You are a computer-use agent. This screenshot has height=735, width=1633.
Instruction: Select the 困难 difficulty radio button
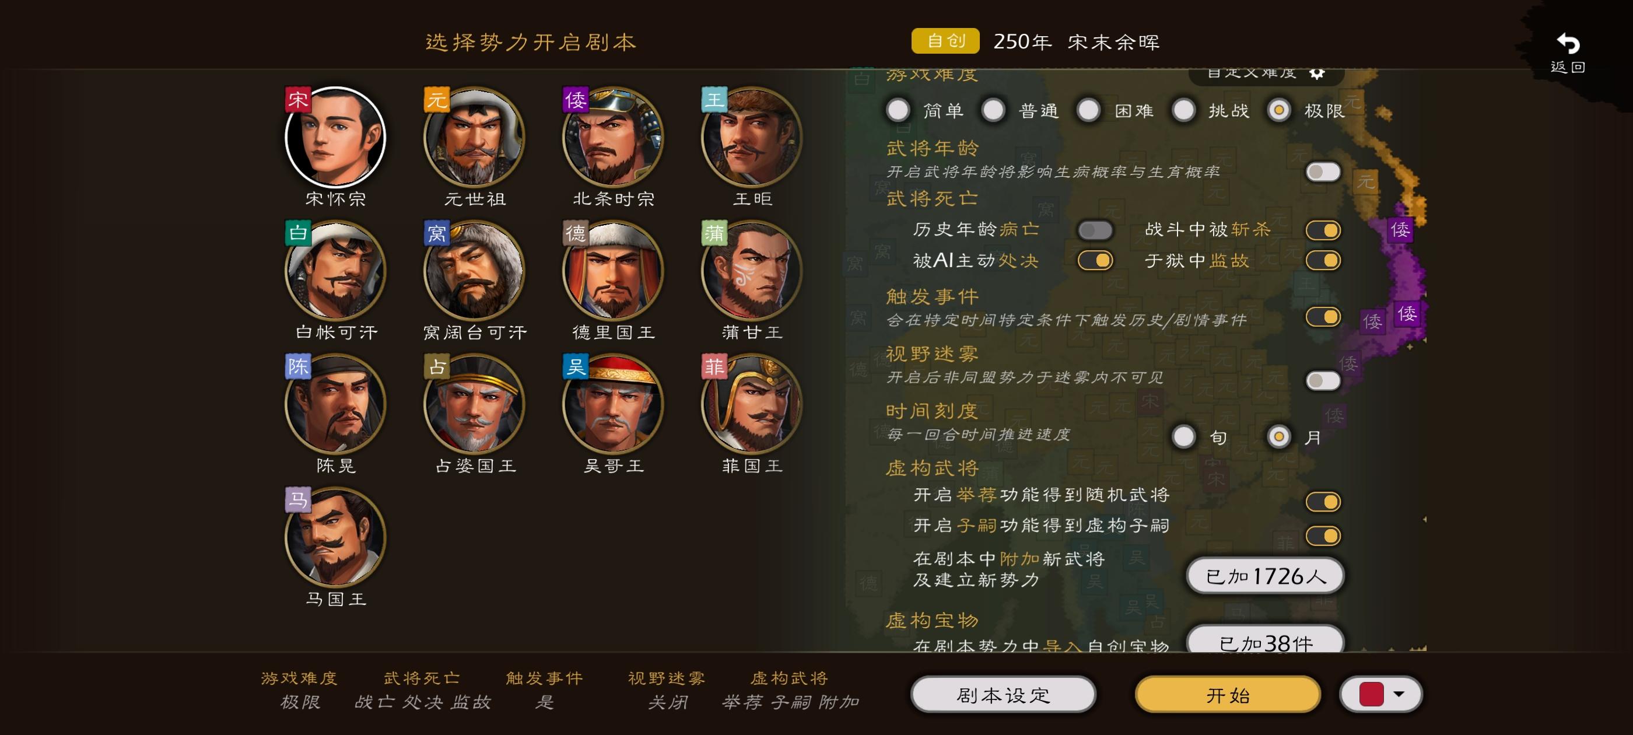tap(1088, 110)
